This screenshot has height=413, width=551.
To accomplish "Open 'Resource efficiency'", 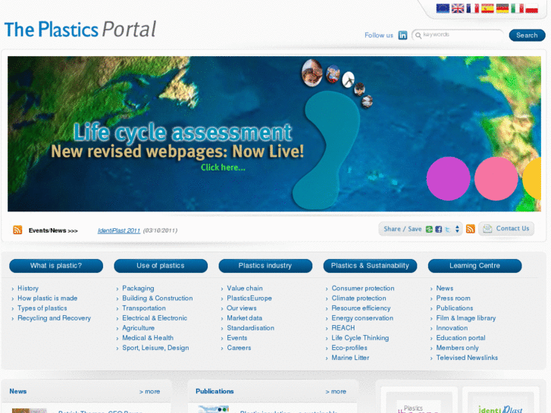I will coord(362,308).
